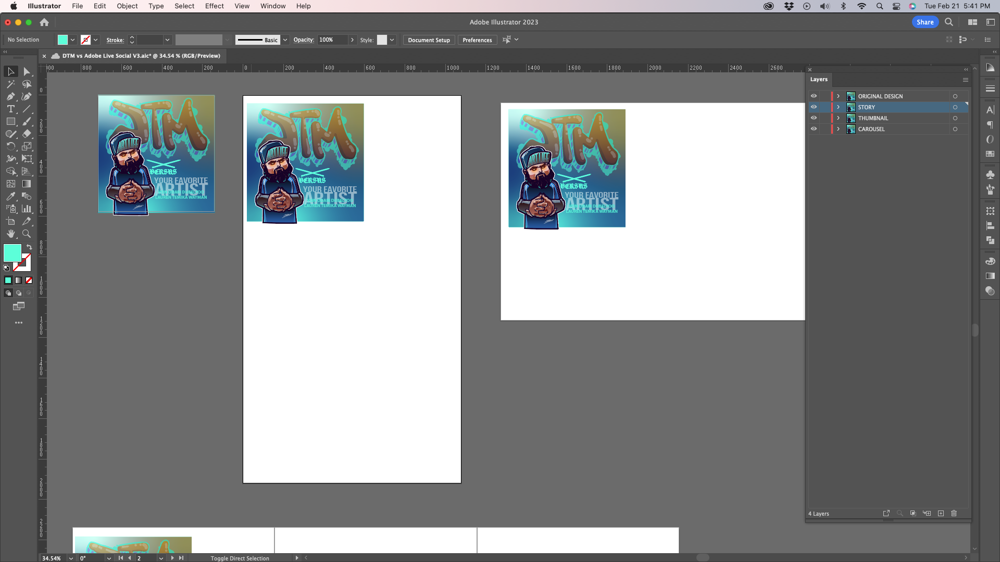This screenshot has width=1000, height=562.
Task: Select the Paintbrush tool
Action: [x=27, y=121]
